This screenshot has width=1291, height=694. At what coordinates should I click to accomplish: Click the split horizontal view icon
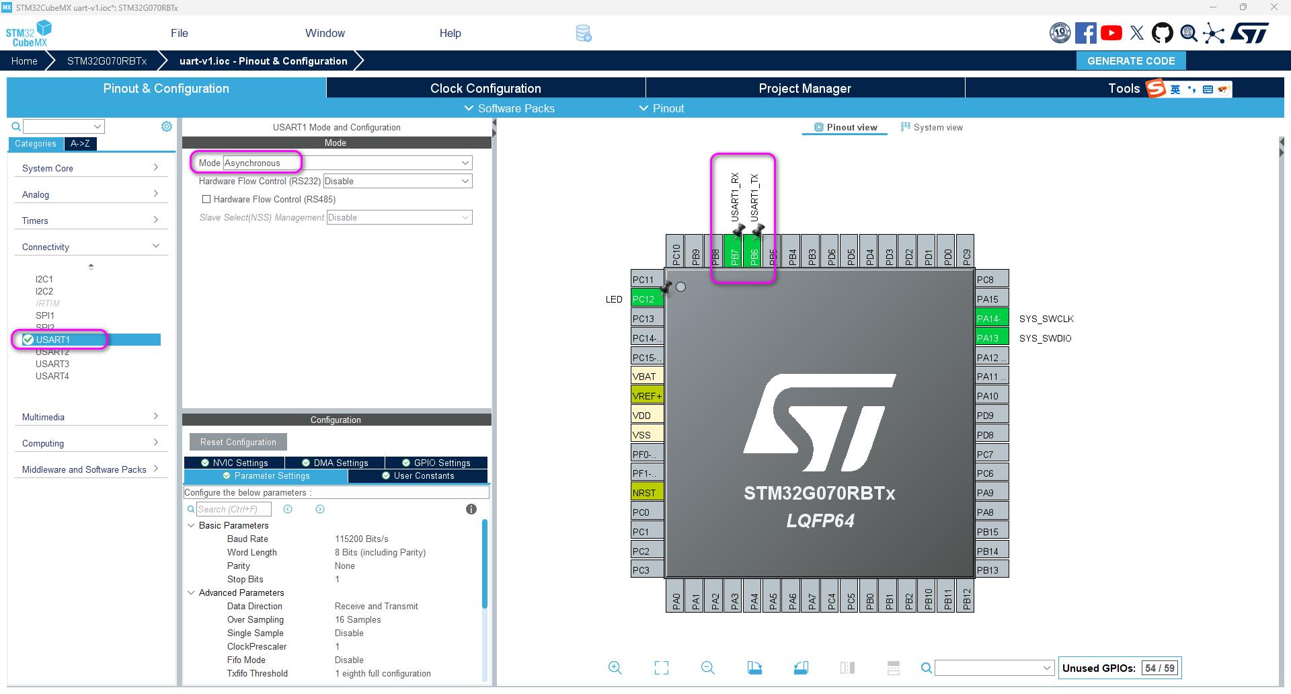847,668
